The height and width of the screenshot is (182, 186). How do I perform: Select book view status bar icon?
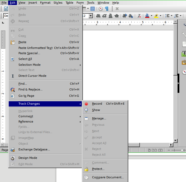(x=160, y=150)
